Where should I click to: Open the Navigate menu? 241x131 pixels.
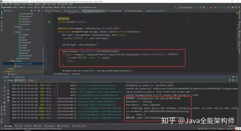17,4
